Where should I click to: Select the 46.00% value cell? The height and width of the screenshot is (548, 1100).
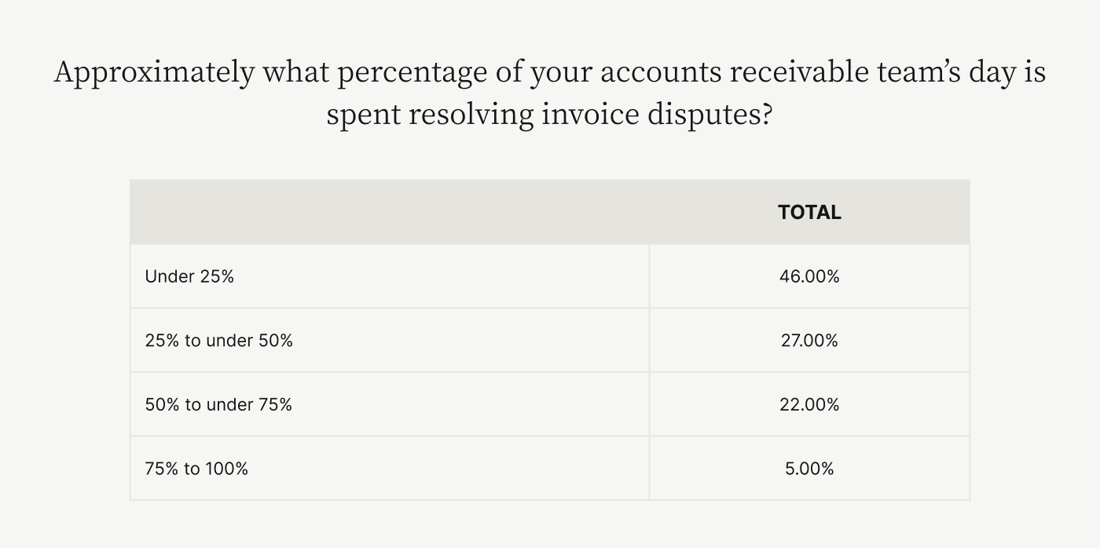click(x=809, y=276)
